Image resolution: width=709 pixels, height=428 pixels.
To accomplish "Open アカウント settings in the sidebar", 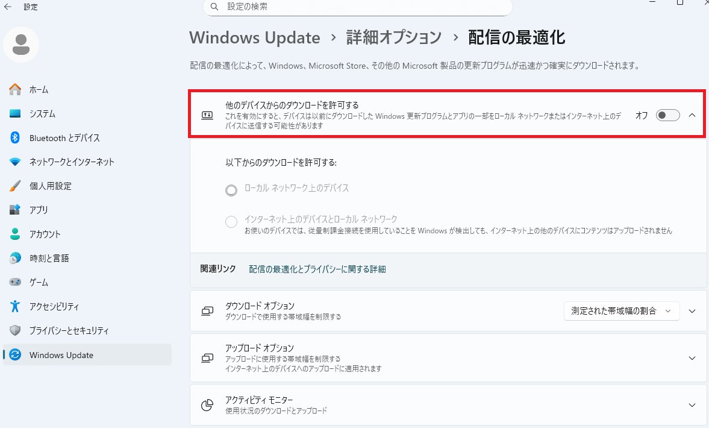I will coord(87,234).
